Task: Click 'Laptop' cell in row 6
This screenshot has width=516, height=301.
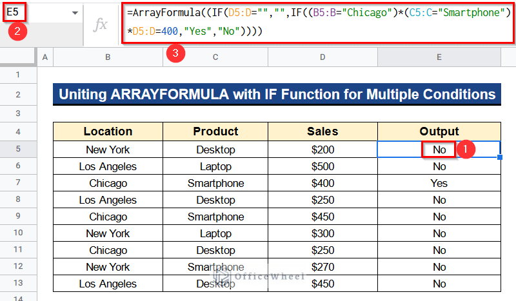Action: point(215,166)
